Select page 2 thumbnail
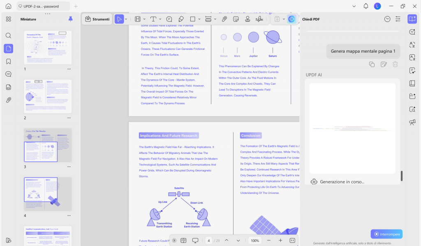The height and width of the screenshot is (246, 421). [48, 96]
